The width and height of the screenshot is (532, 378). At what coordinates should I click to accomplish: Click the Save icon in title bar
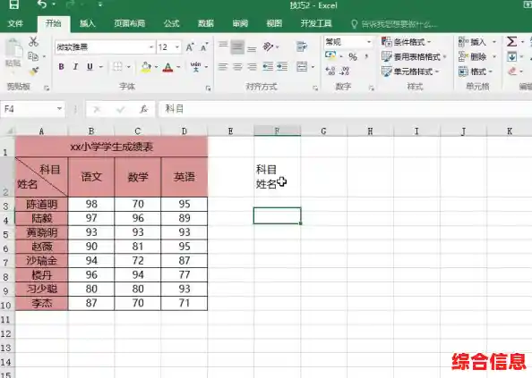click(x=14, y=4)
